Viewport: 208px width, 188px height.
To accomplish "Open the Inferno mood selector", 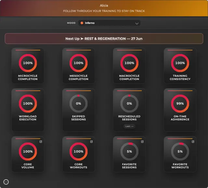I will [109, 23].
